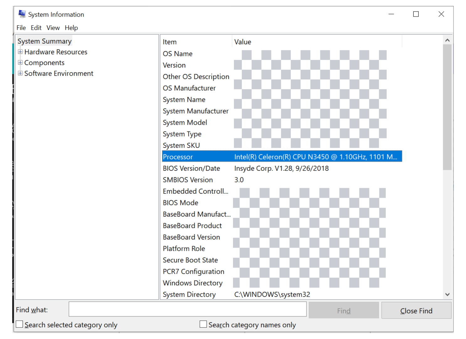
Task: Select the BIOS Version/Date row
Action: pos(282,168)
